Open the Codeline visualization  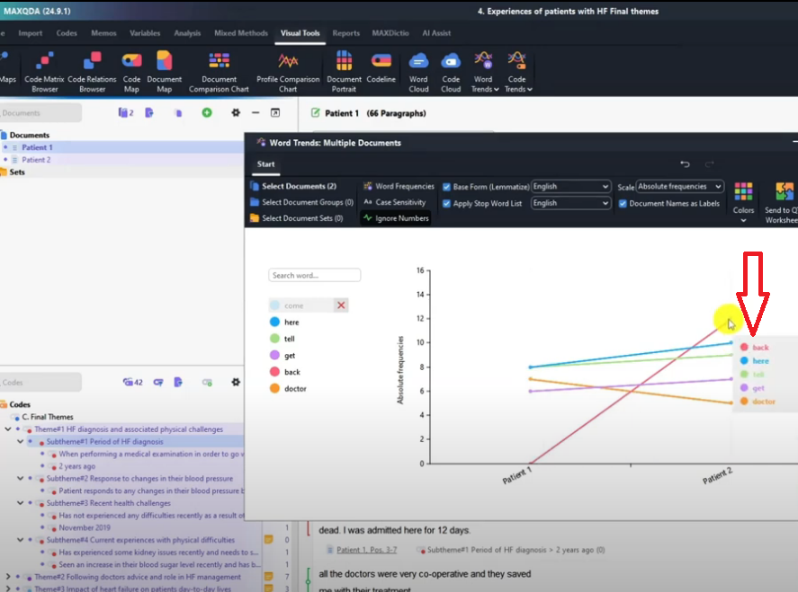click(x=381, y=66)
